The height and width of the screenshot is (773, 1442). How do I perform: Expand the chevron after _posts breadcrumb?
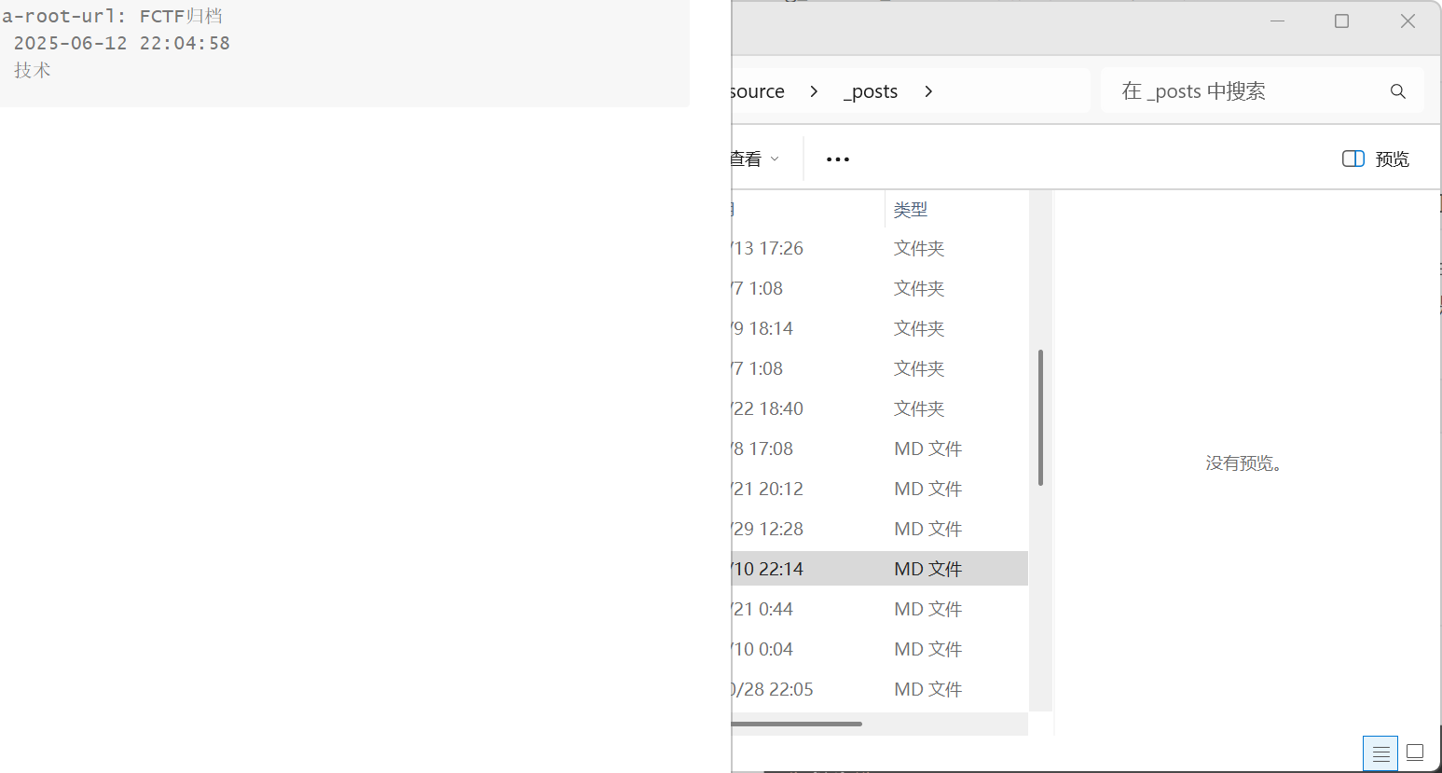pos(927,91)
